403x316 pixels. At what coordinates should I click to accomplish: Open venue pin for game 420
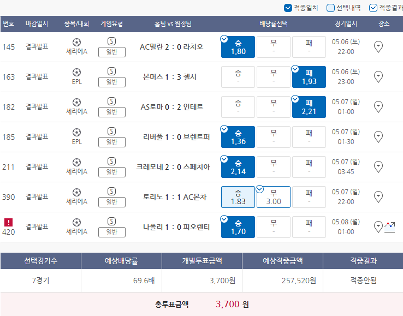378,227
